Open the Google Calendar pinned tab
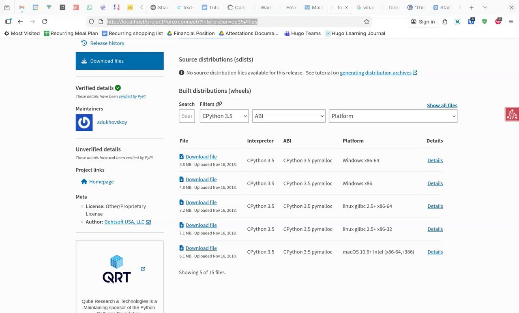The image size is (519, 313). click(35, 8)
